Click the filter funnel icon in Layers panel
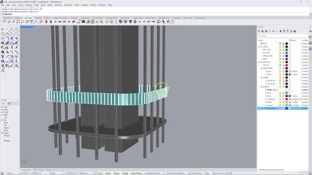Image resolution: width=312 pixels, height=175 pixels. click(284, 31)
